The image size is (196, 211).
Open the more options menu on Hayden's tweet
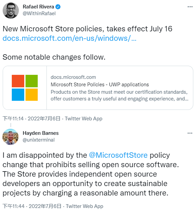190,133
